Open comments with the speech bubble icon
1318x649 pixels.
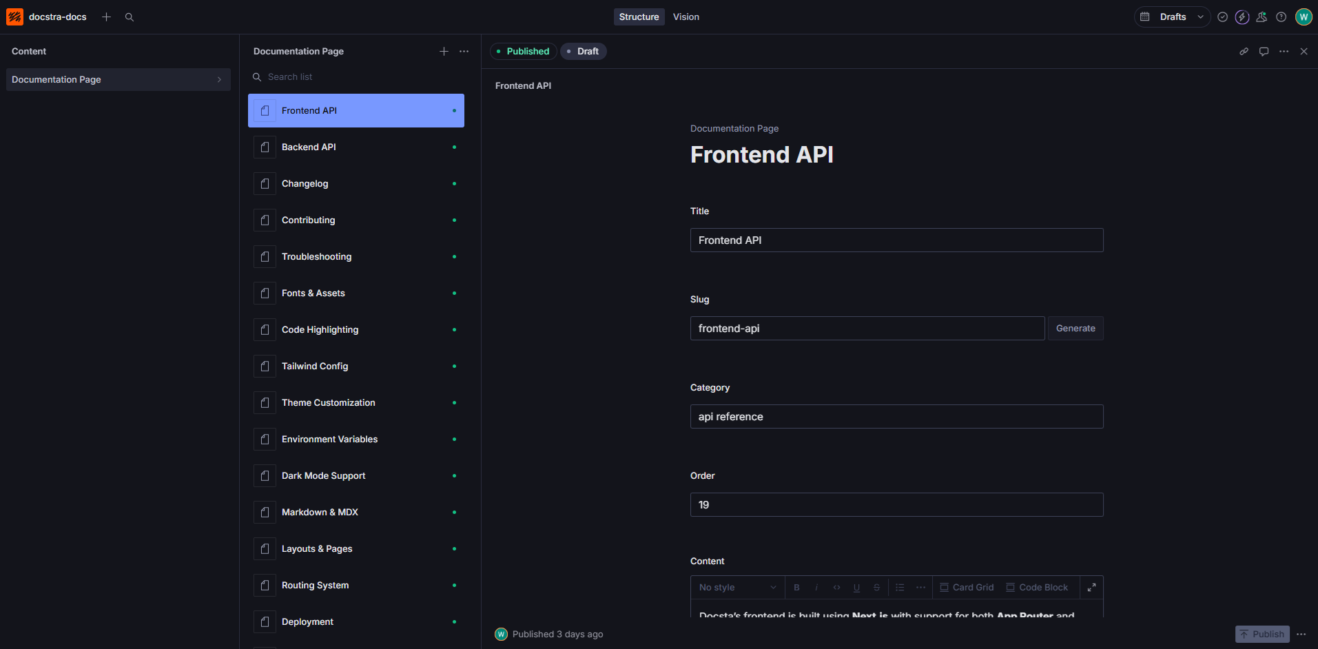point(1264,51)
